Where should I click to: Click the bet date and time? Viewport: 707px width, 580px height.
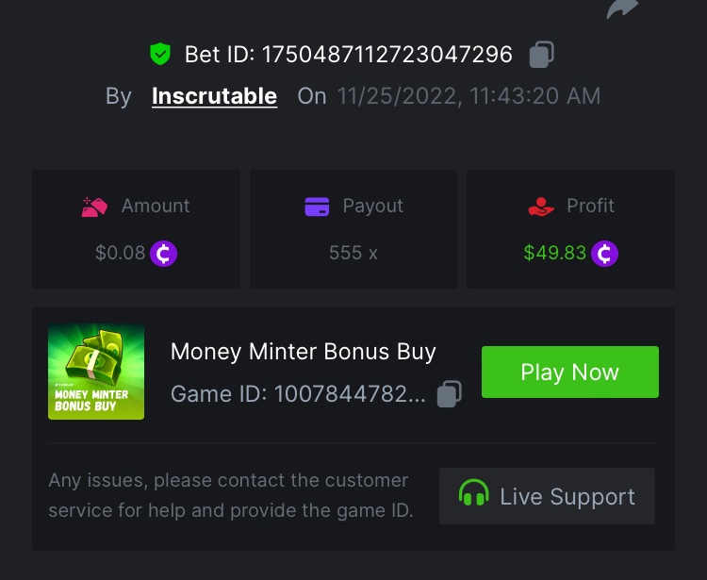tap(469, 96)
